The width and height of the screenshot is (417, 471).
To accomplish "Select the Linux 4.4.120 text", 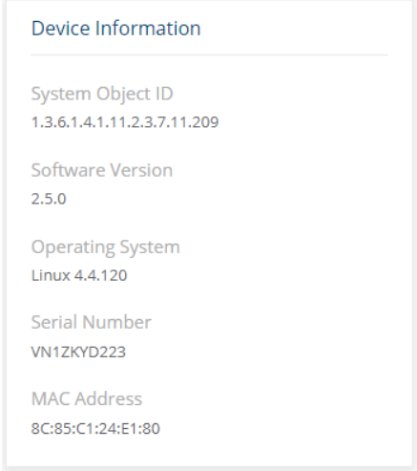I will [79, 275].
